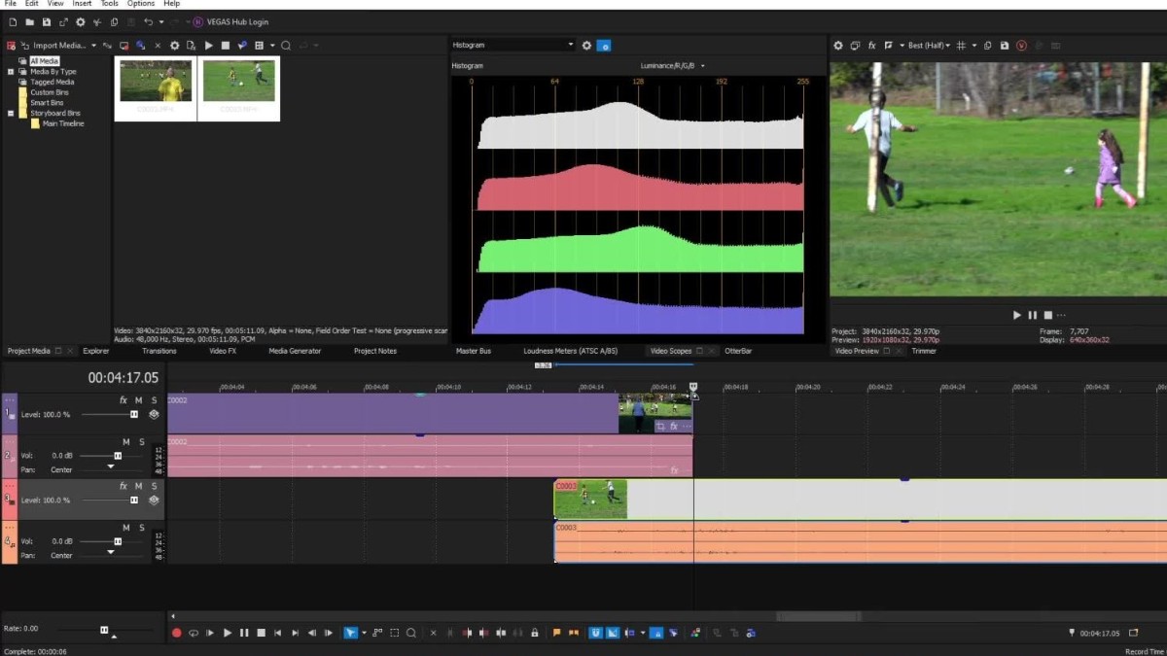Viewport: 1167px width, 656px height.
Task: Start media preview in Project Media toolbar
Action: coord(208,45)
